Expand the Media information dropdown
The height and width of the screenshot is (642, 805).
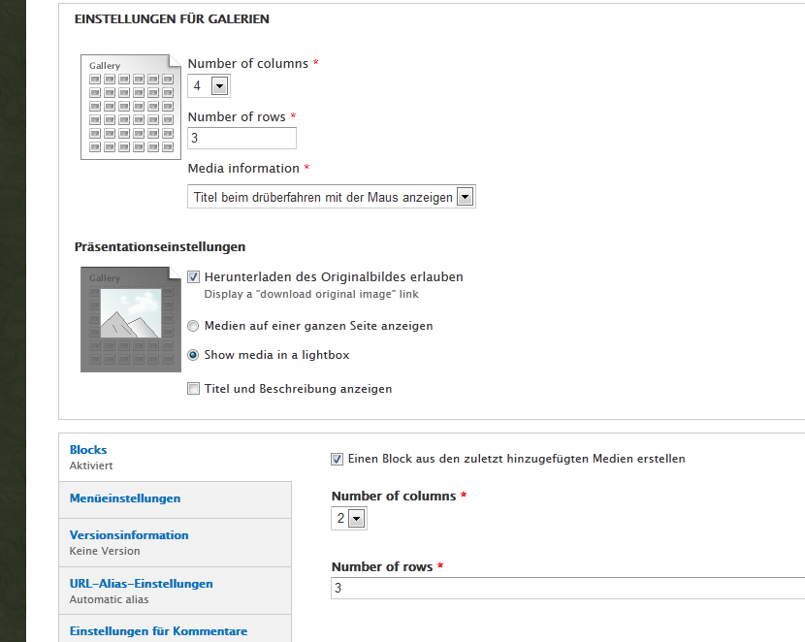click(332, 197)
